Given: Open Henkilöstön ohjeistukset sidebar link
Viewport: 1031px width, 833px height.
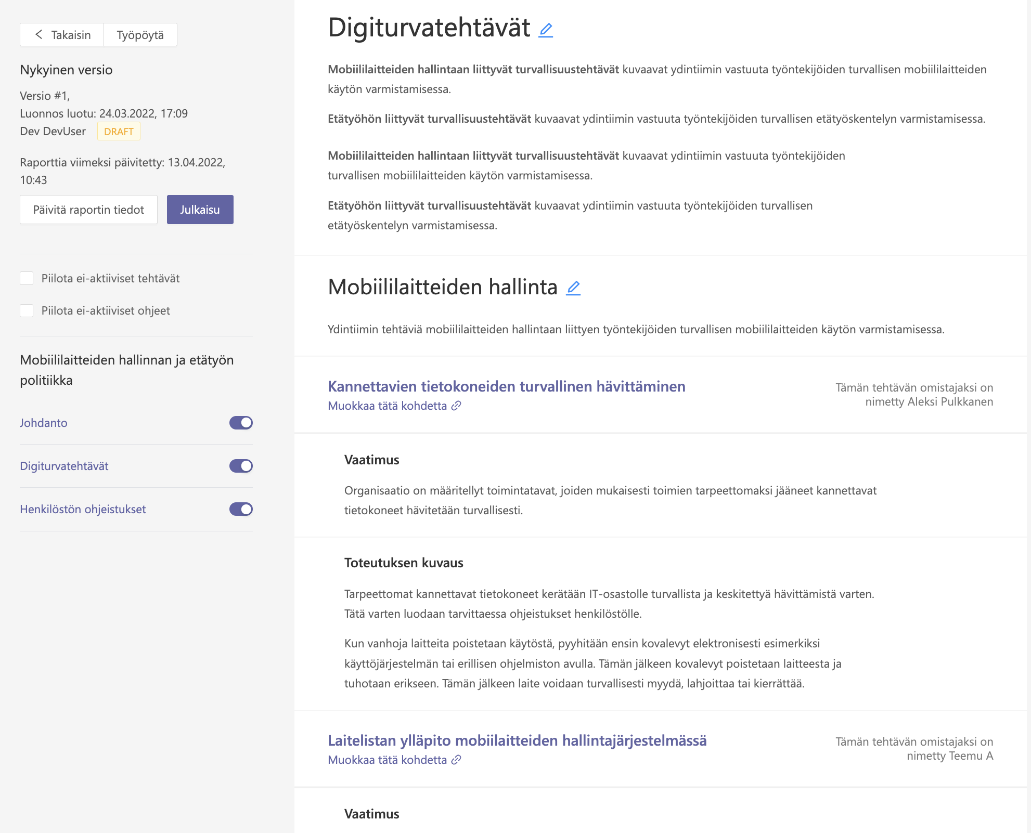Looking at the screenshot, I should coord(83,509).
